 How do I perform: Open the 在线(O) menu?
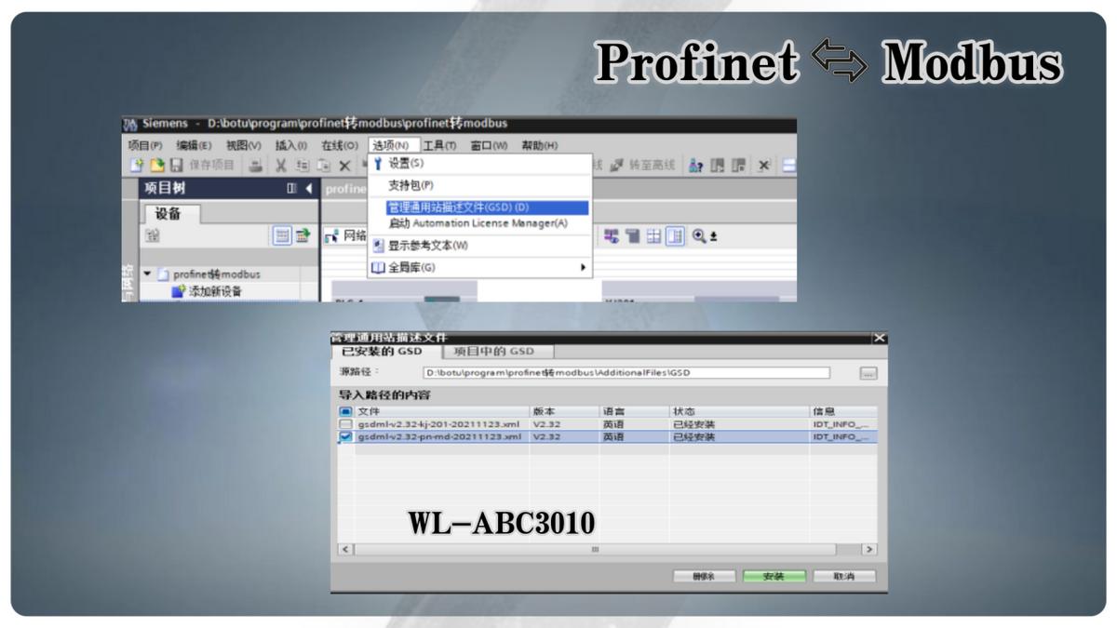point(340,145)
